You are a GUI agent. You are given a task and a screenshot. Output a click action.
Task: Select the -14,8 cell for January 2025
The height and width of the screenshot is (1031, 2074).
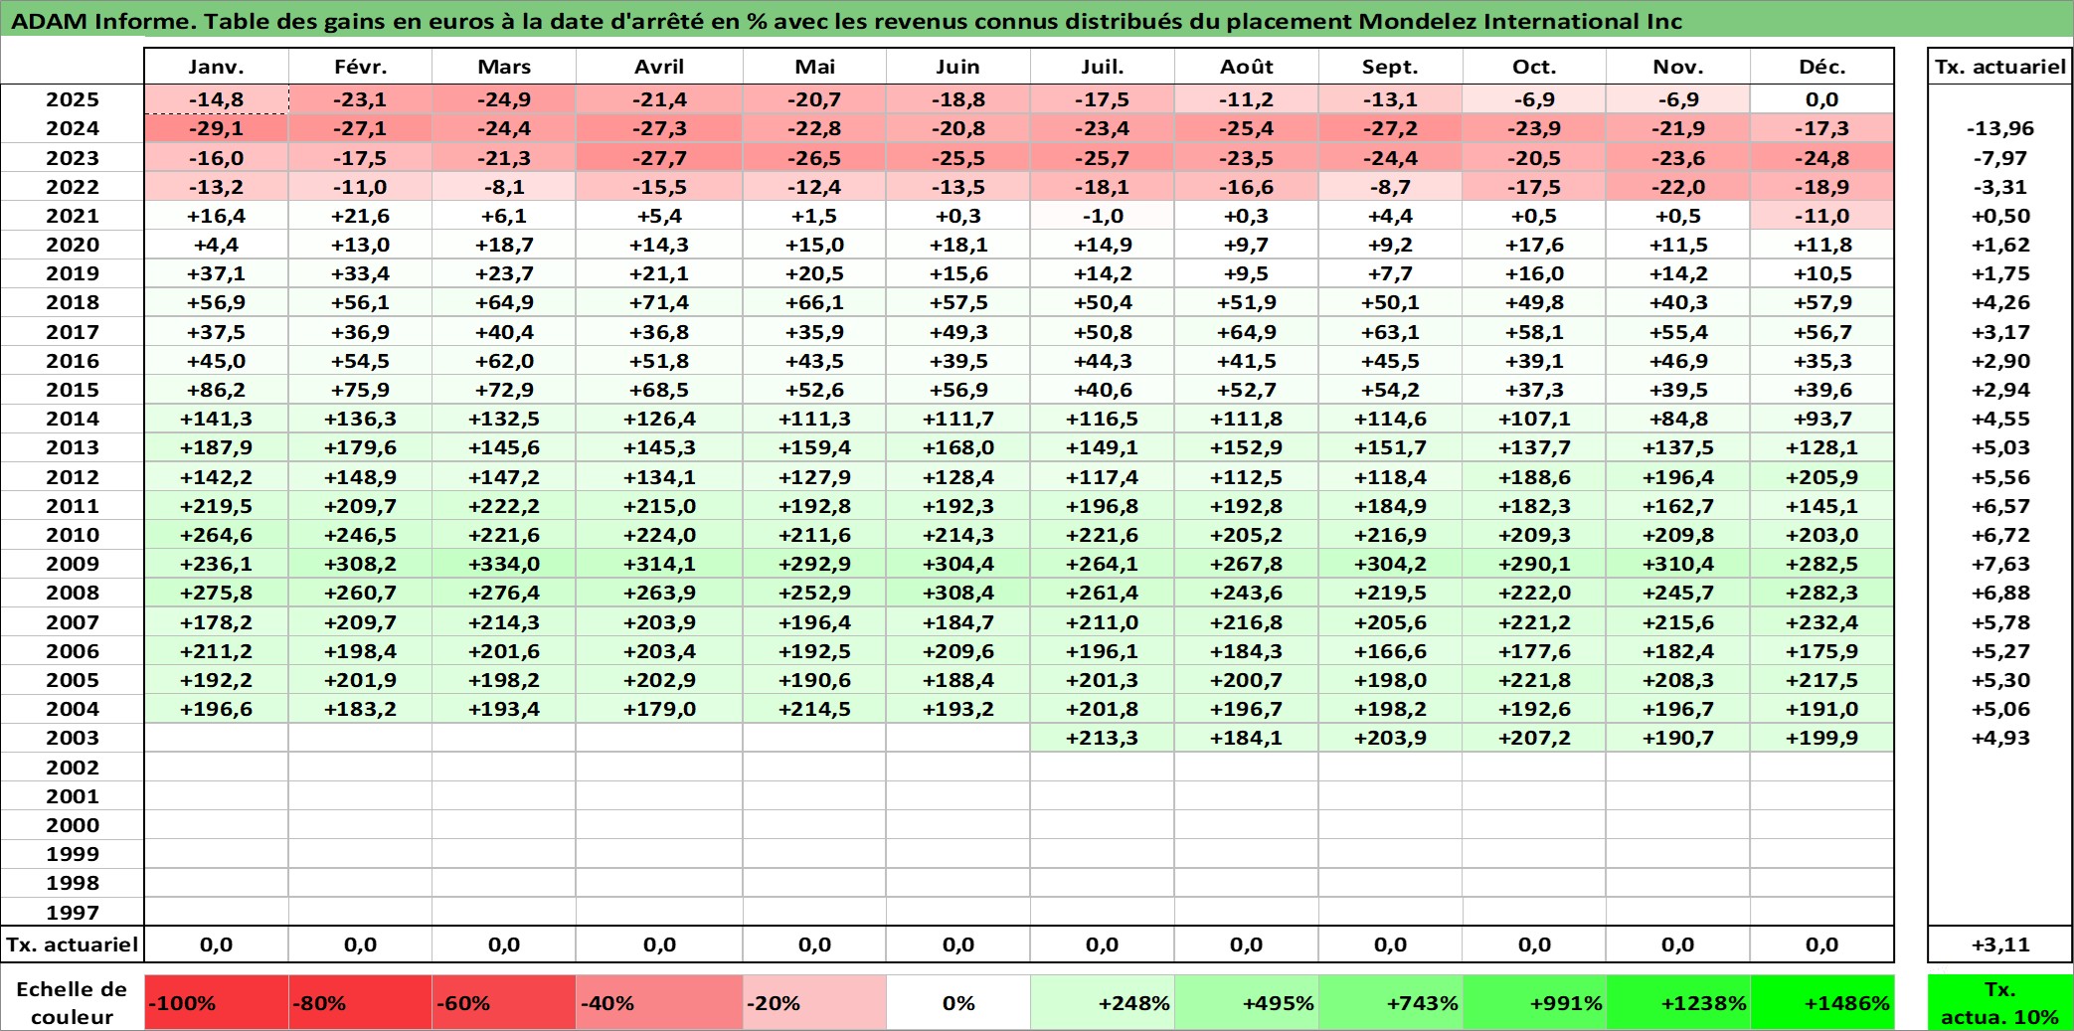coord(217,99)
